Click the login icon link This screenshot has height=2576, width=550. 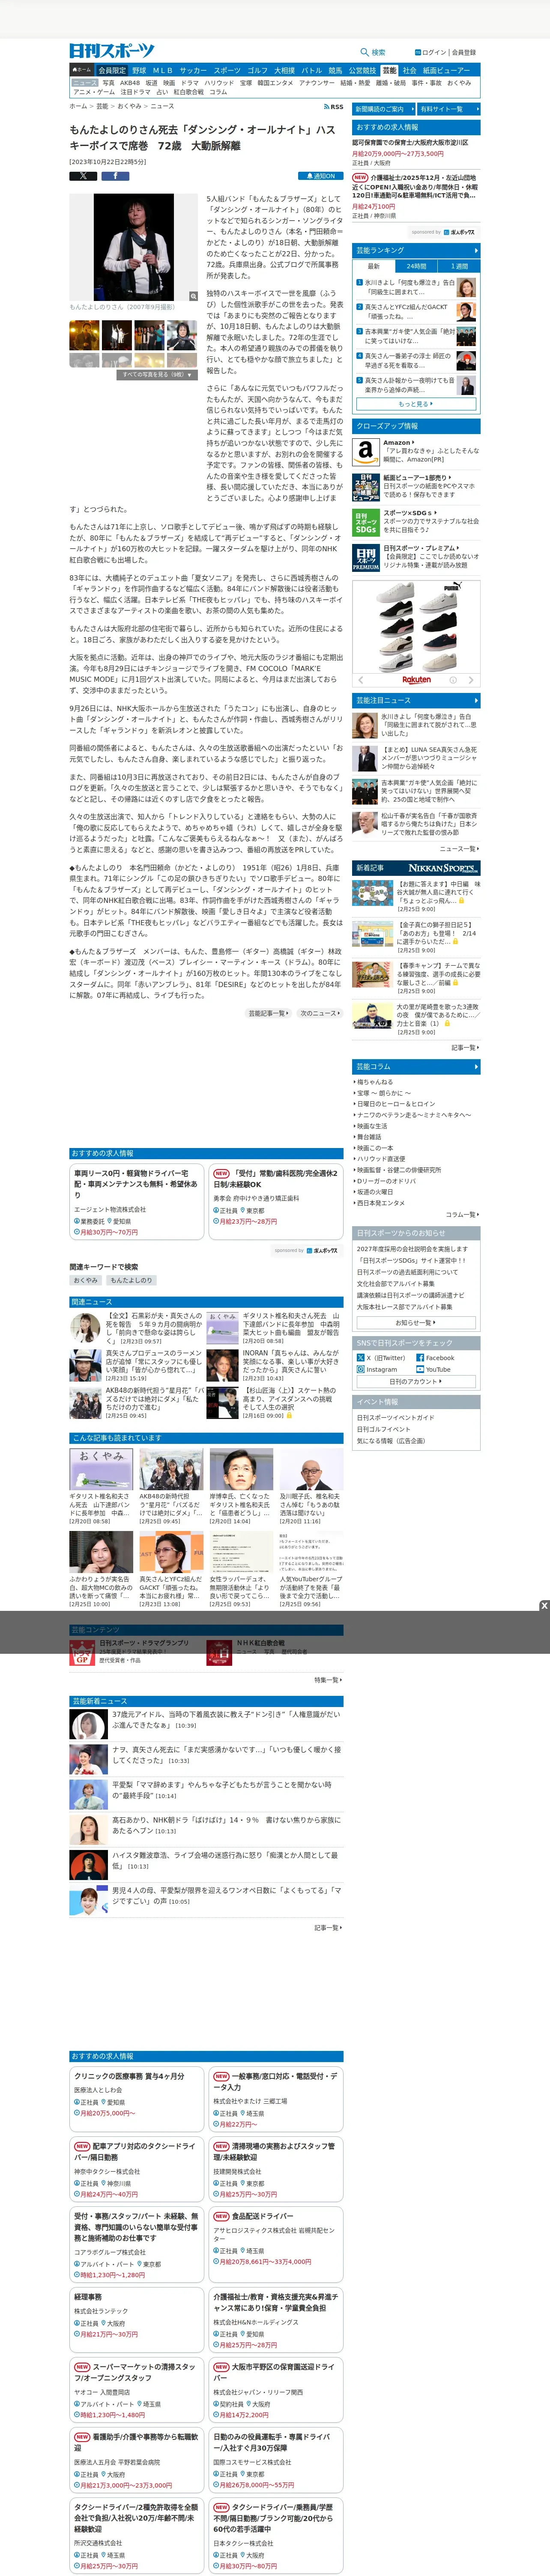417,52
